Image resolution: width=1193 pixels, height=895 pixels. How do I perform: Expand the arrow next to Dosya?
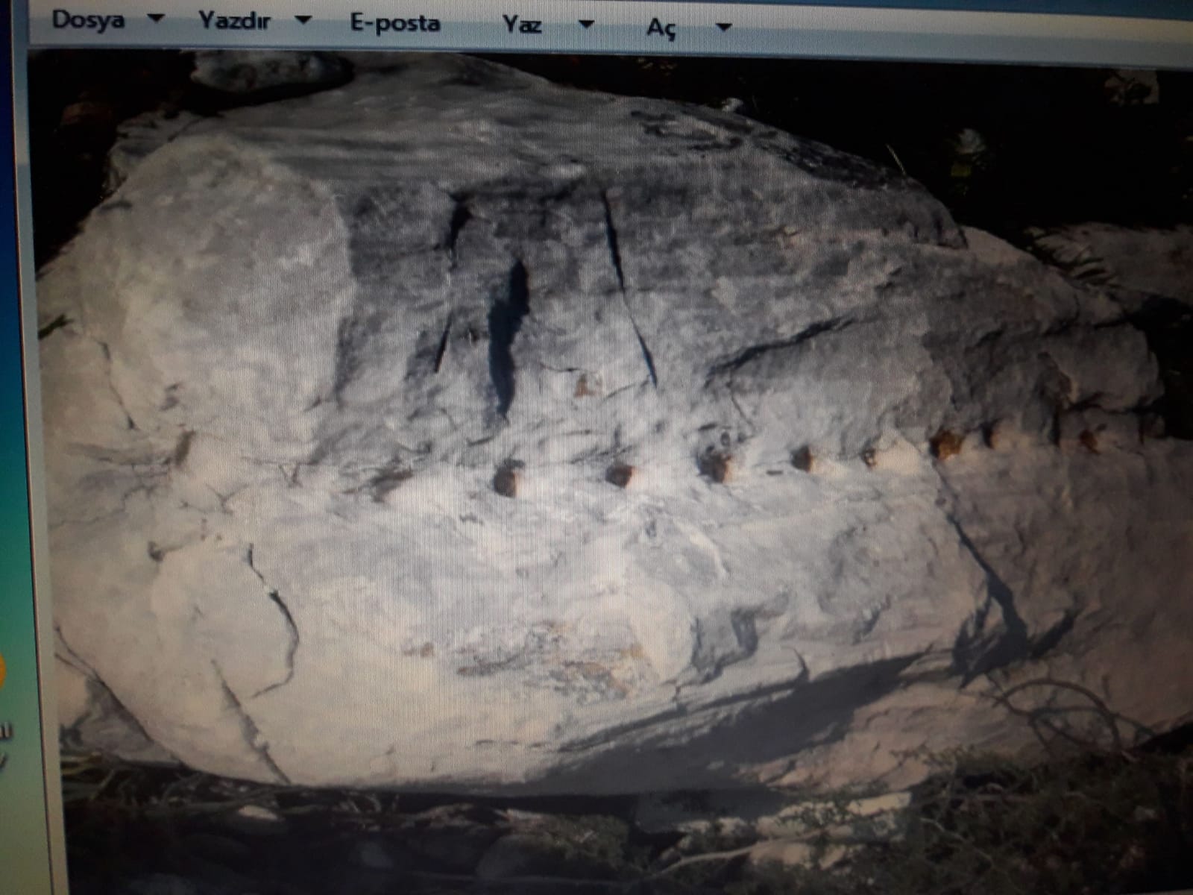(157, 20)
